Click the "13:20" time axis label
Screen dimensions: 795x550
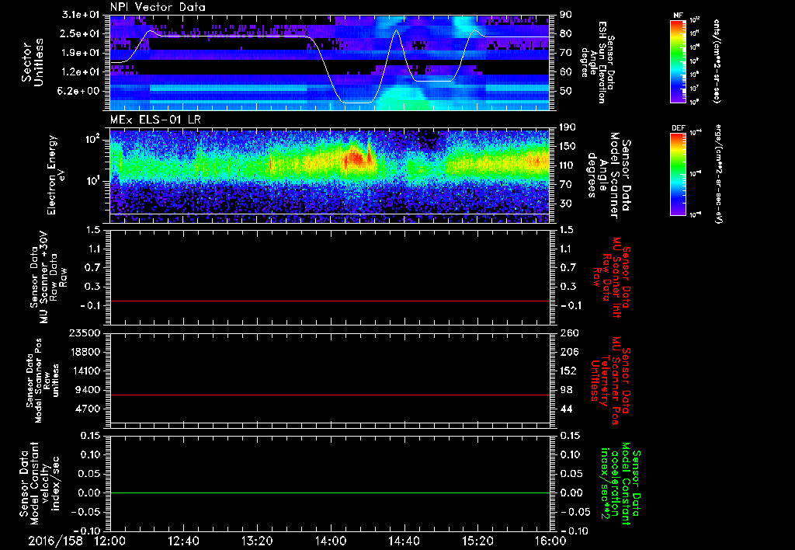tap(257, 541)
